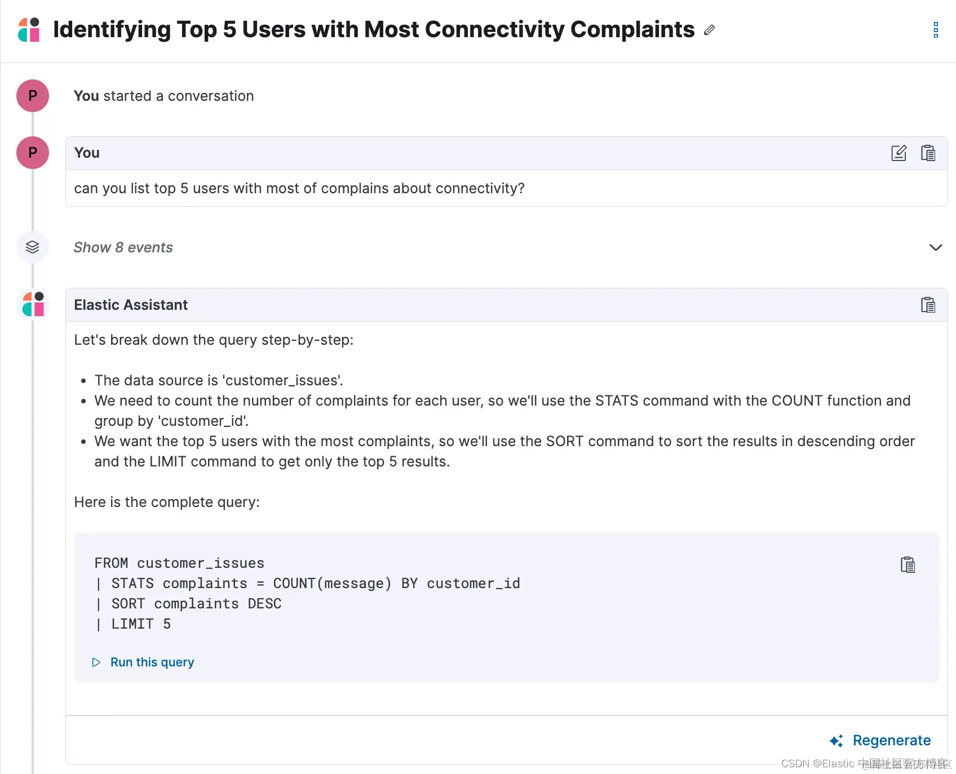Click the layers icon beside Show 8 events
Viewport: 956px width, 774px height.
[x=33, y=247]
